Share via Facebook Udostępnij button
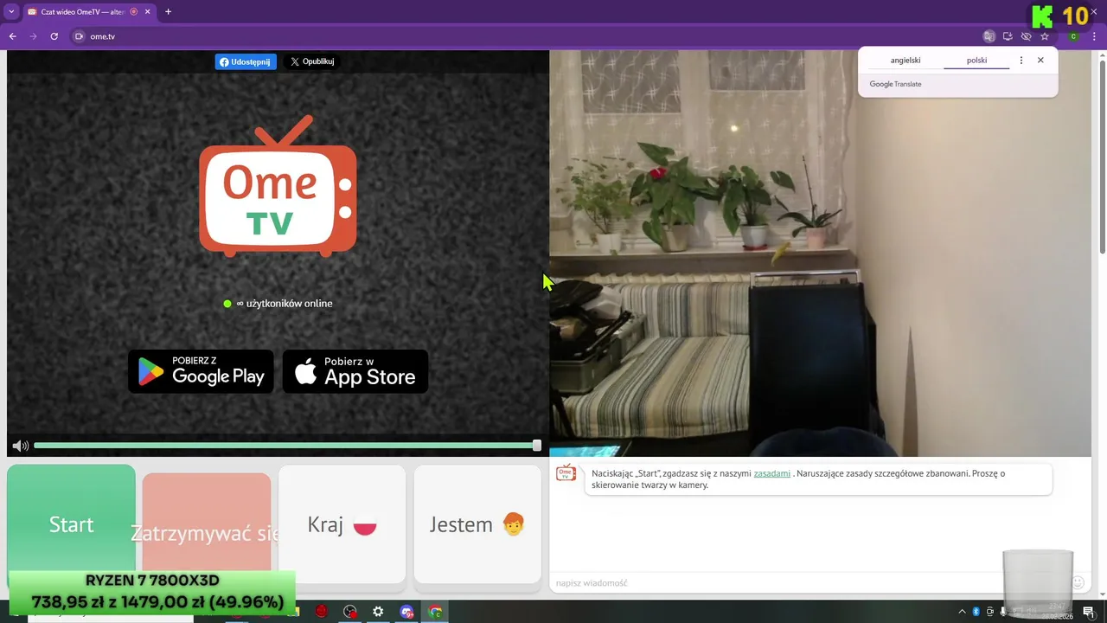Screen dimensions: 1107x623 click(x=246, y=61)
